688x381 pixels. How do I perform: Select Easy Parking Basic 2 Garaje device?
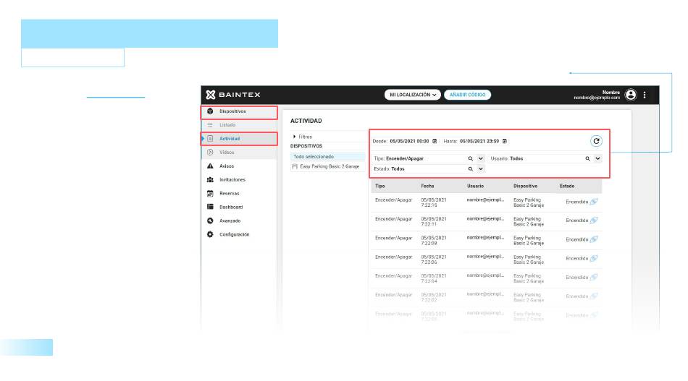coord(330,166)
